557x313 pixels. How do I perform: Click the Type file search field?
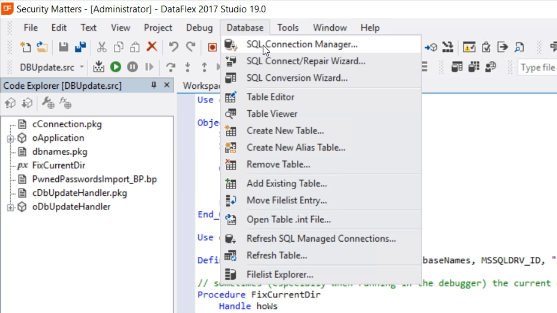(x=537, y=68)
